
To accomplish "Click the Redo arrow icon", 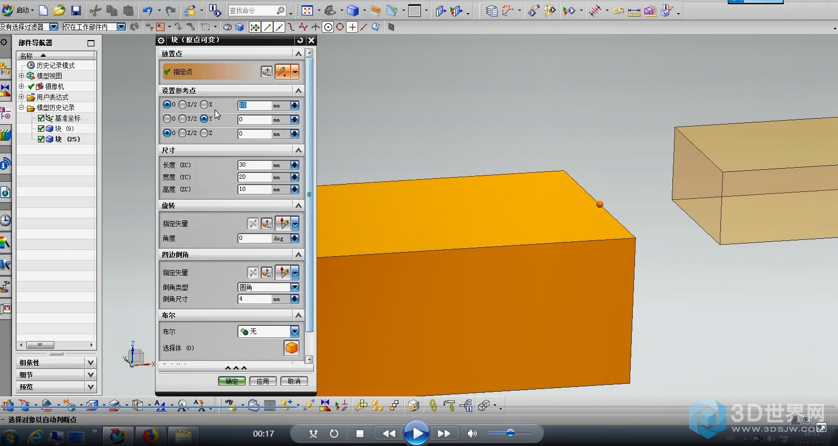I will pyautogui.click(x=170, y=11).
